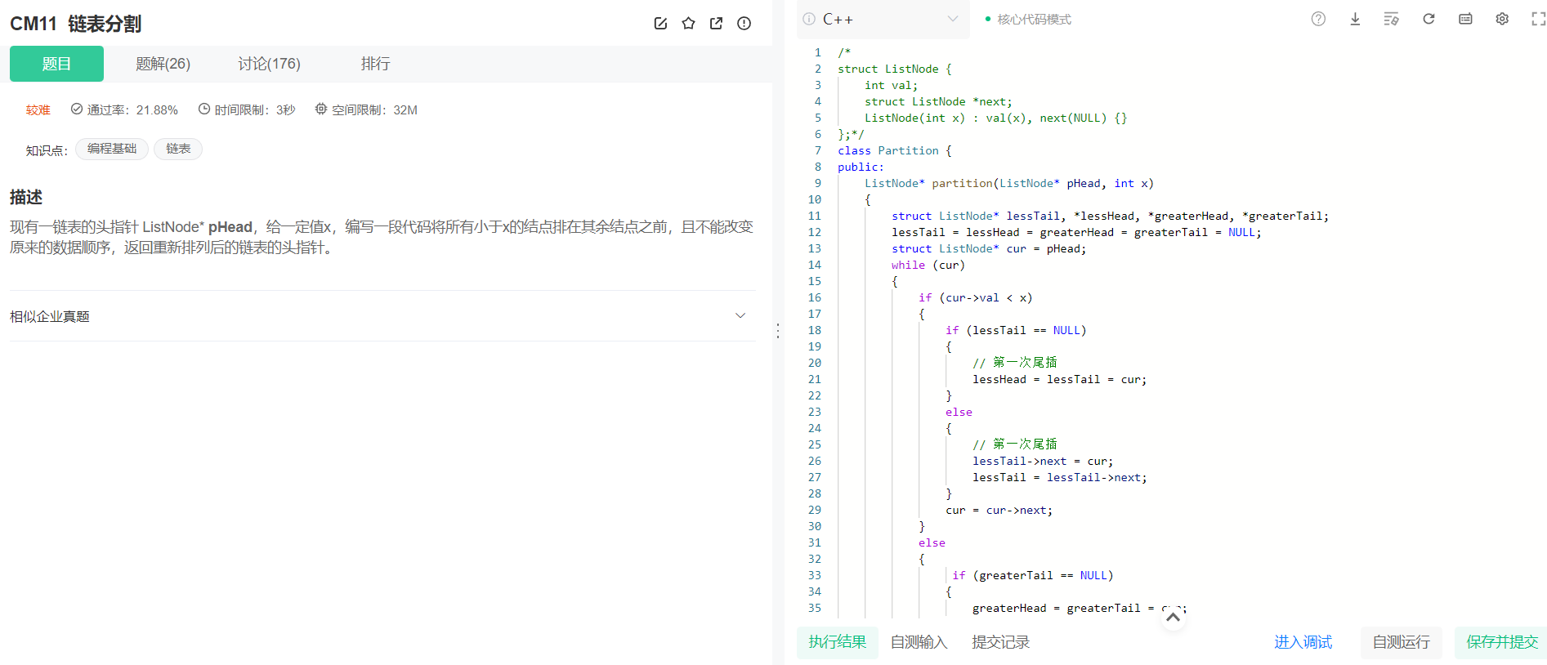Download code using the download icon
1547x665 pixels.
pos(1355,19)
